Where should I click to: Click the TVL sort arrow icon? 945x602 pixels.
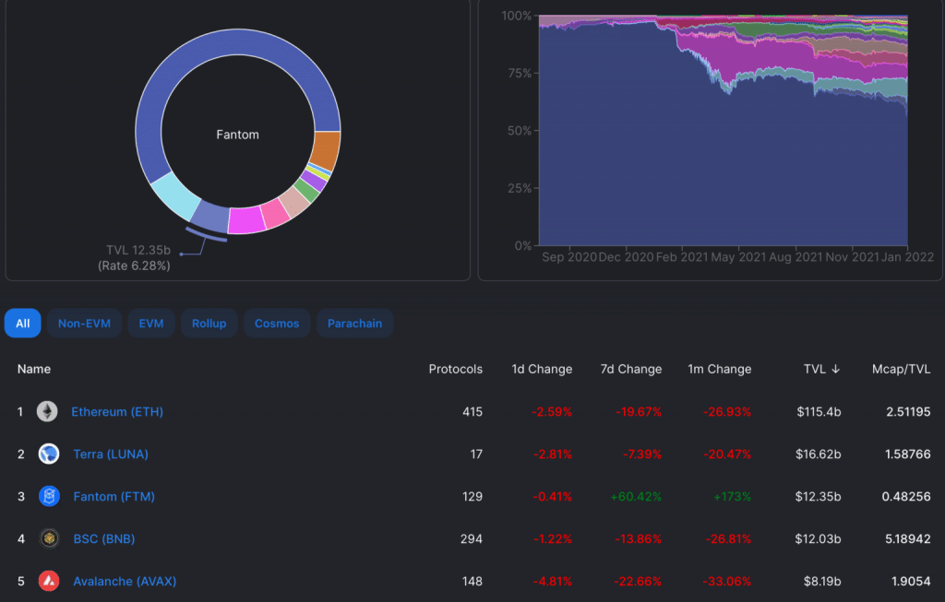(835, 369)
